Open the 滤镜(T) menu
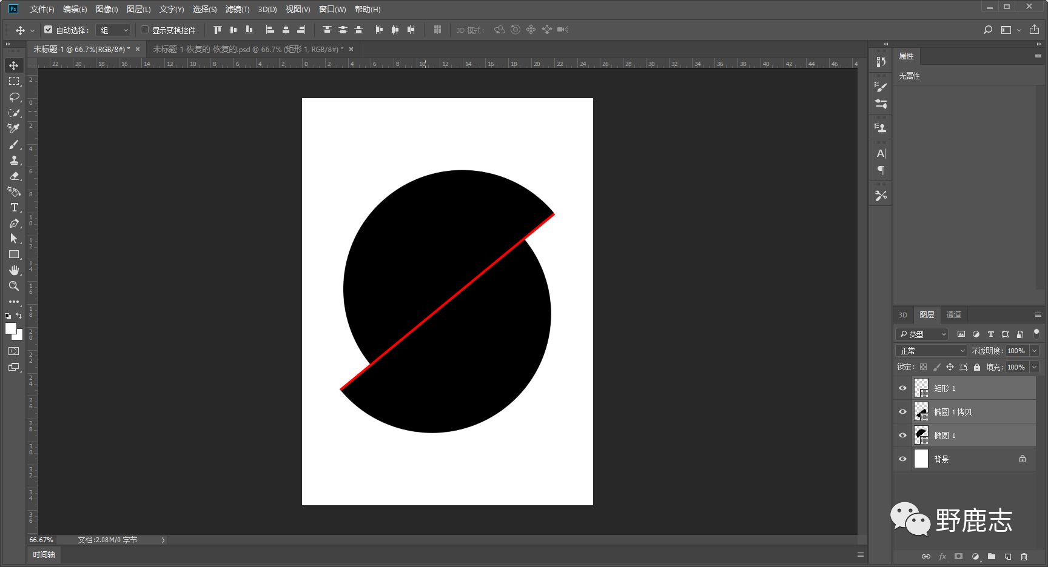 (x=237, y=9)
